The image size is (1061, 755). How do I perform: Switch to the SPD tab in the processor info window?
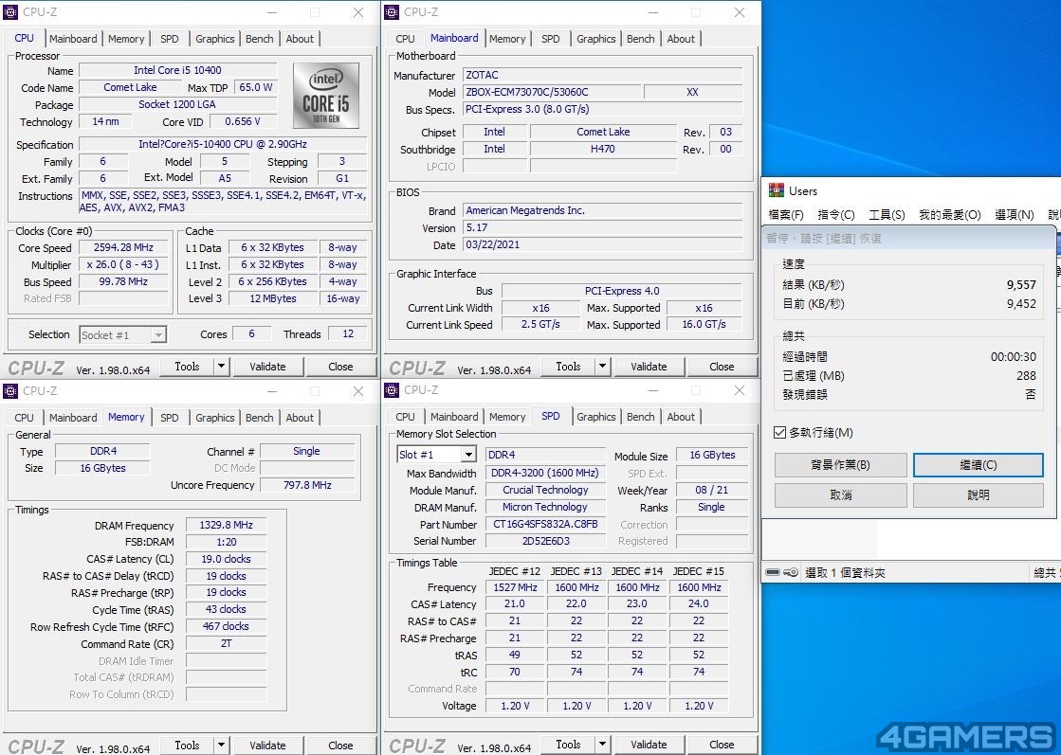point(169,39)
